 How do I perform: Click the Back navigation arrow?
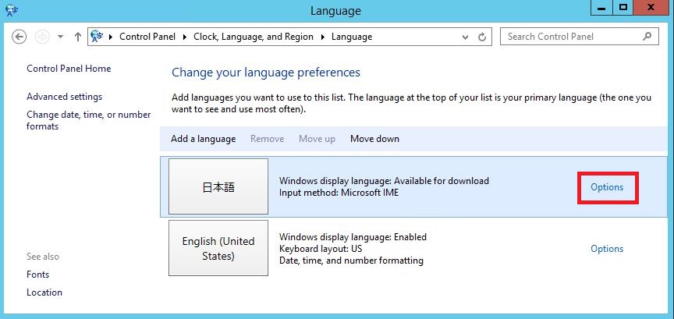coord(19,37)
